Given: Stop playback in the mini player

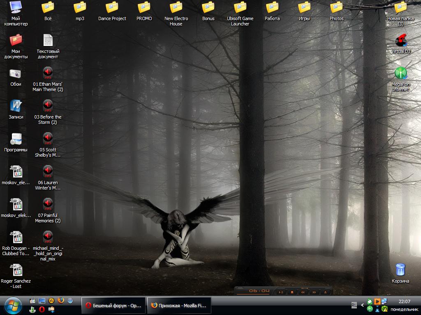Looking at the screenshot, I should click(292, 292).
